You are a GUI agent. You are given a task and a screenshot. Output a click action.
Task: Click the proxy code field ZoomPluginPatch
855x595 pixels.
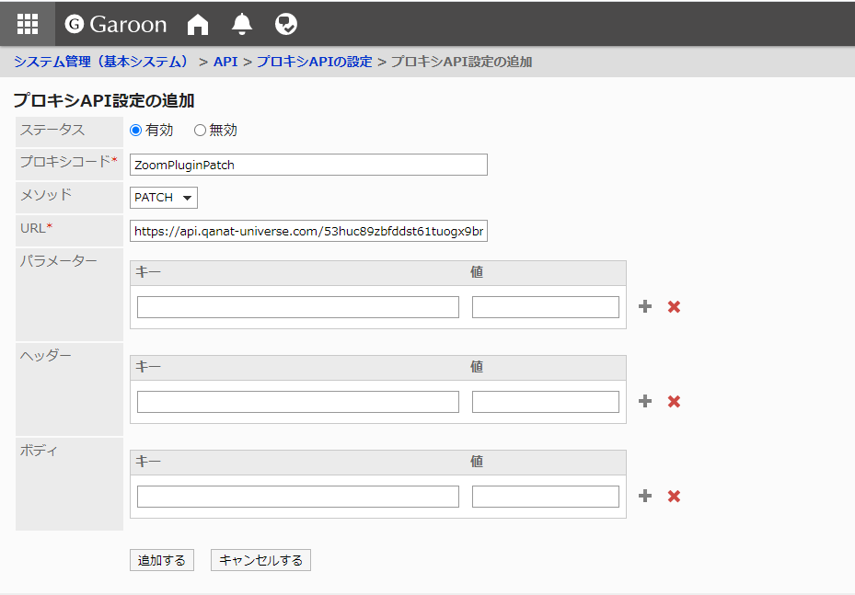(308, 165)
